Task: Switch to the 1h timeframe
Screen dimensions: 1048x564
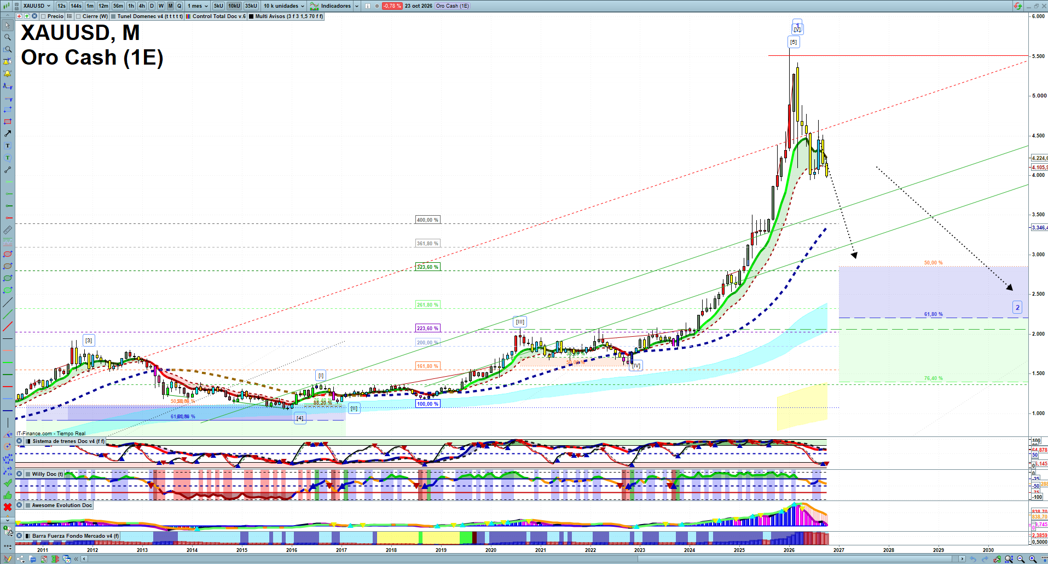Action: (x=131, y=6)
